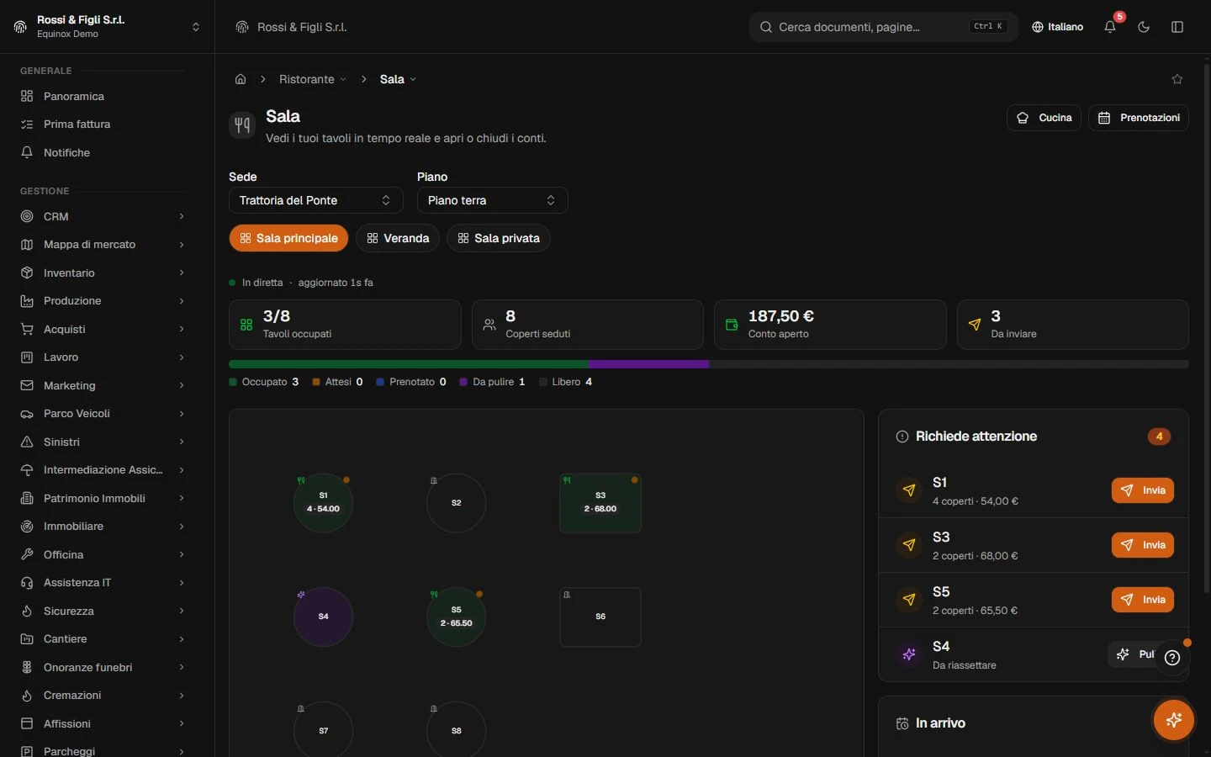Send order for S1 with Invia
This screenshot has height=757, width=1211.
[1143, 490]
